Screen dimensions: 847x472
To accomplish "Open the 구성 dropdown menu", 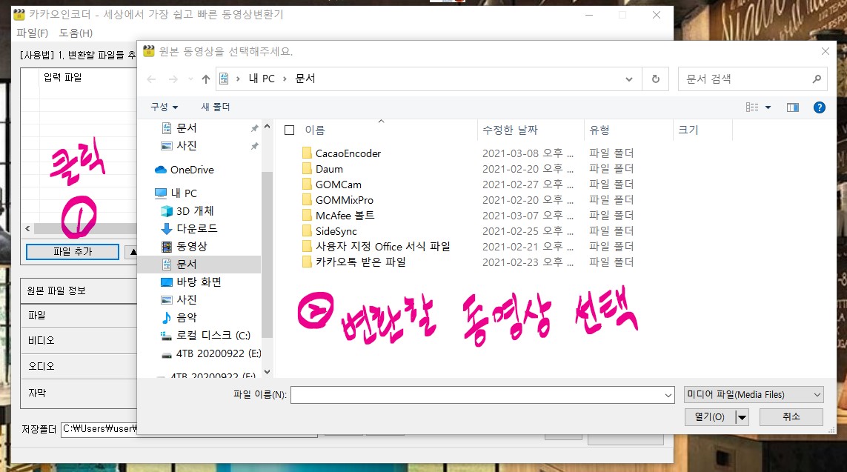I will pos(165,107).
